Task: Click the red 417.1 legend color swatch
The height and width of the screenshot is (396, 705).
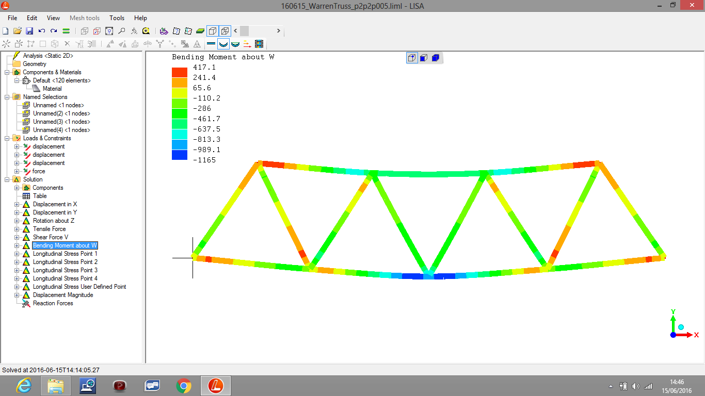Action: (179, 72)
